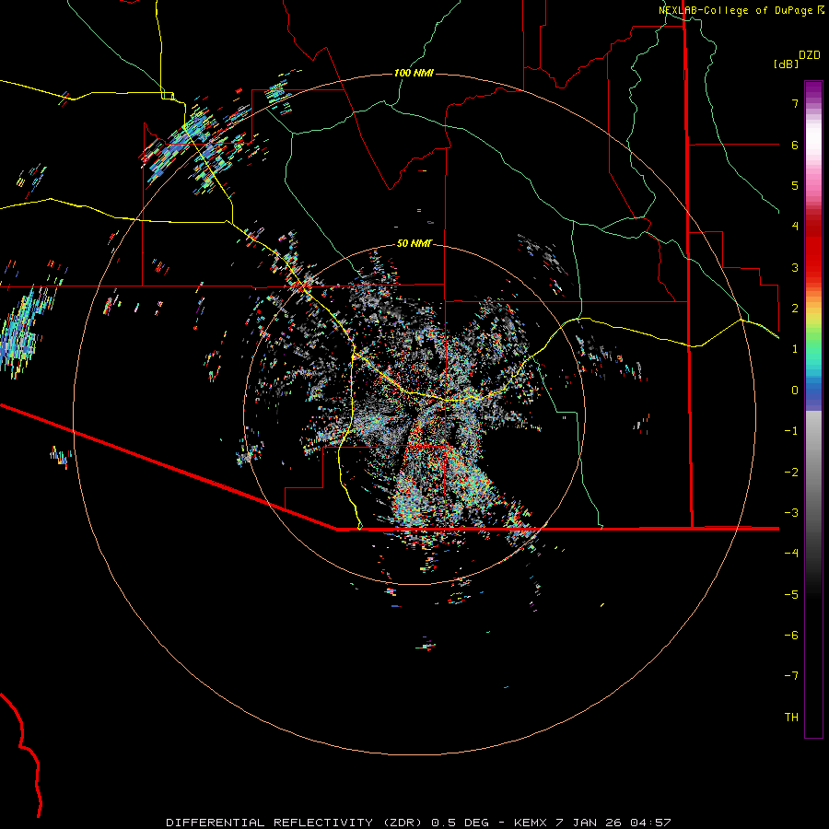Viewport: 829px width, 829px height.
Task: Click the -3 value on color scale
Action: click(x=791, y=512)
